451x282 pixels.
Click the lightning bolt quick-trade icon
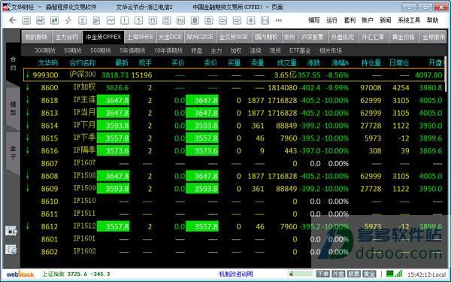tap(68, 20)
